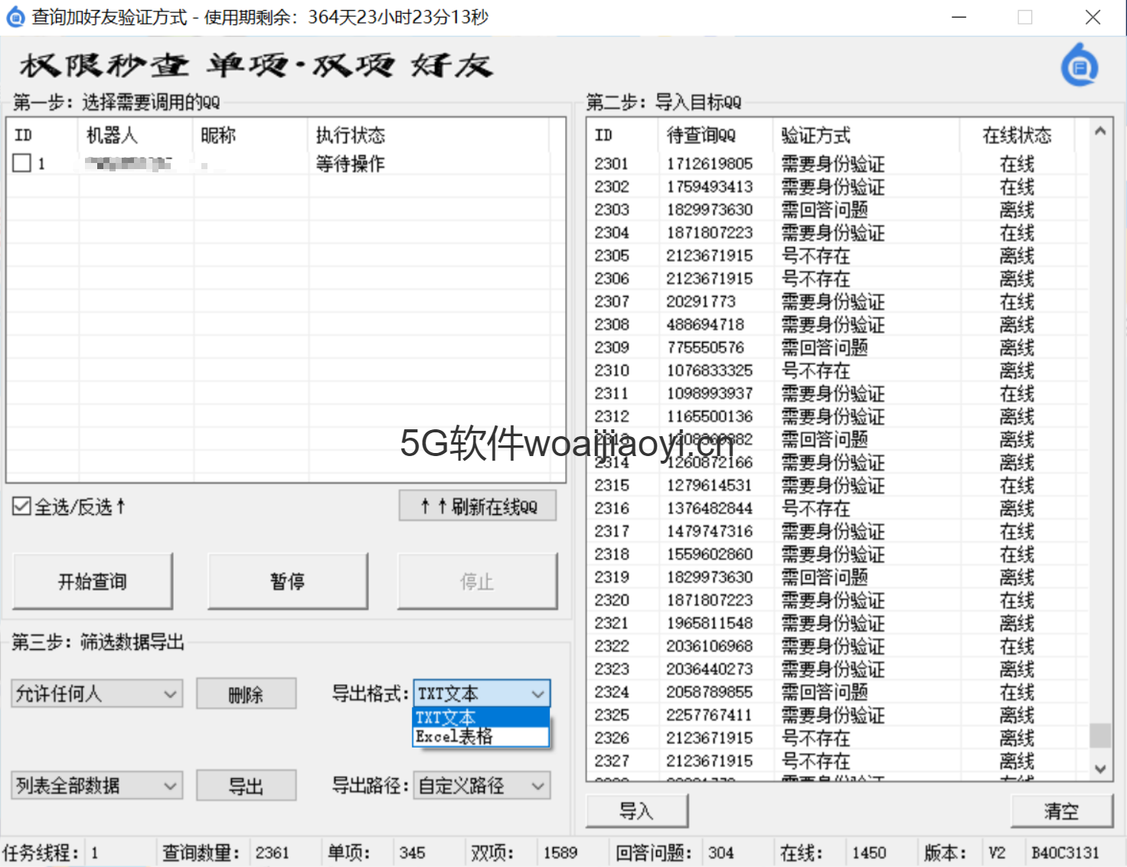Select QQ number 488694718

[705, 324]
